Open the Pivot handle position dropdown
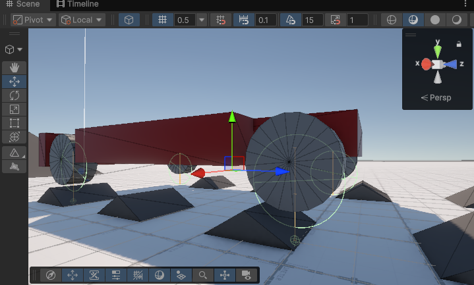474x285 pixels. (33, 20)
